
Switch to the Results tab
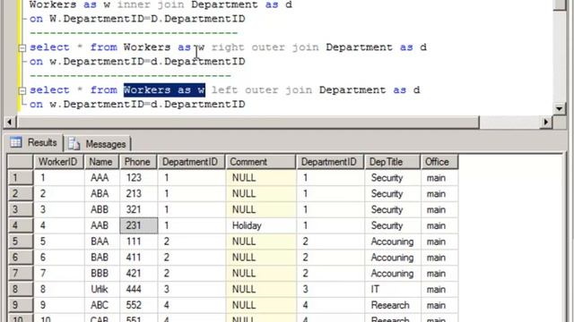pos(34,143)
